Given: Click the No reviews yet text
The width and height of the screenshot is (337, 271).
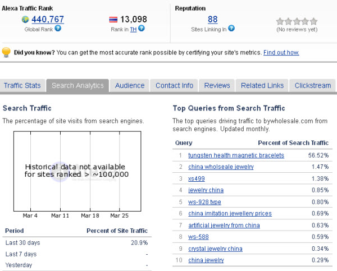Looking at the screenshot, I should click(297, 29).
